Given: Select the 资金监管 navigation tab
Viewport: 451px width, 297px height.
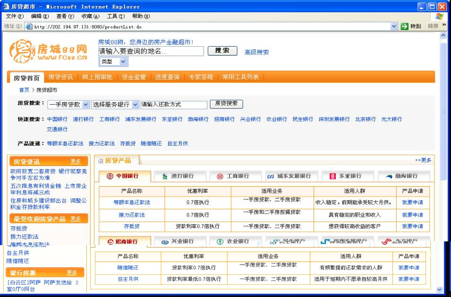Looking at the screenshot, I should coord(134,77).
